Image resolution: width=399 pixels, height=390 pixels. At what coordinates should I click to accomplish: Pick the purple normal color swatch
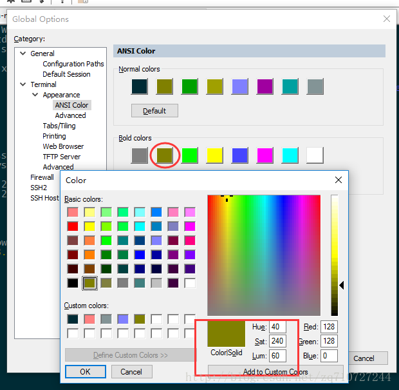pyautogui.click(x=264, y=86)
